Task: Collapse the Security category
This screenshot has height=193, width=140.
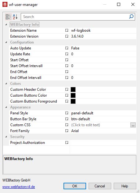Action: (6, 137)
